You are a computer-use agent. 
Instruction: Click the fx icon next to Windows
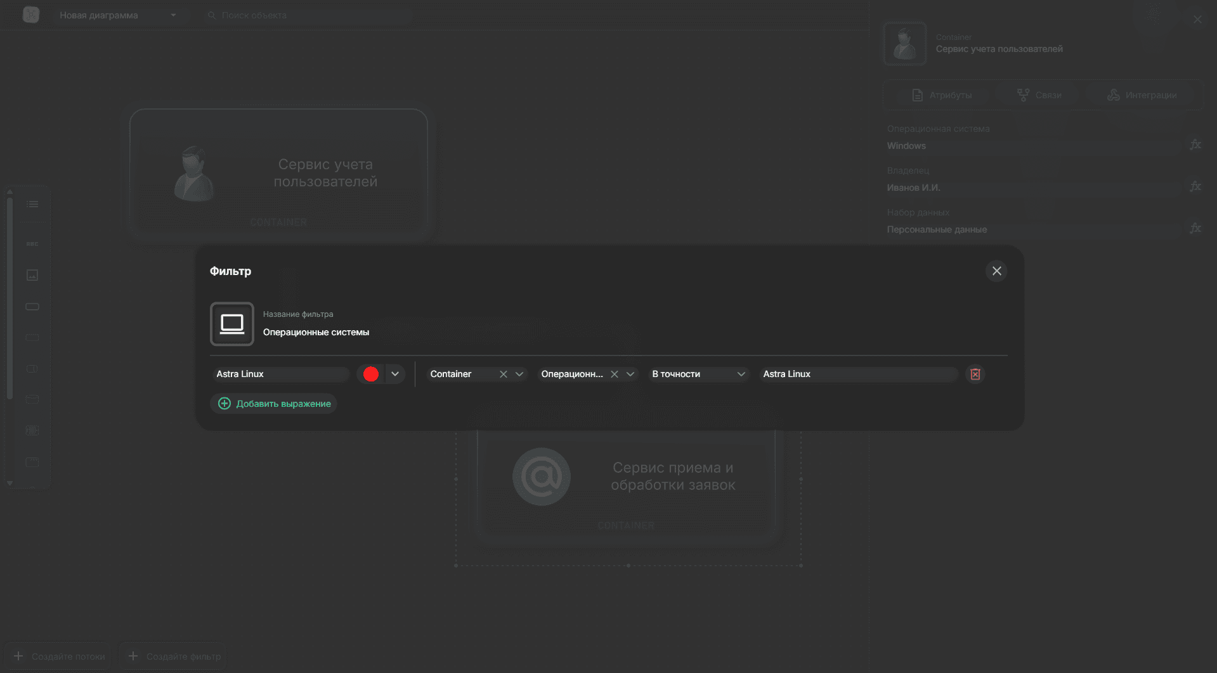point(1195,145)
